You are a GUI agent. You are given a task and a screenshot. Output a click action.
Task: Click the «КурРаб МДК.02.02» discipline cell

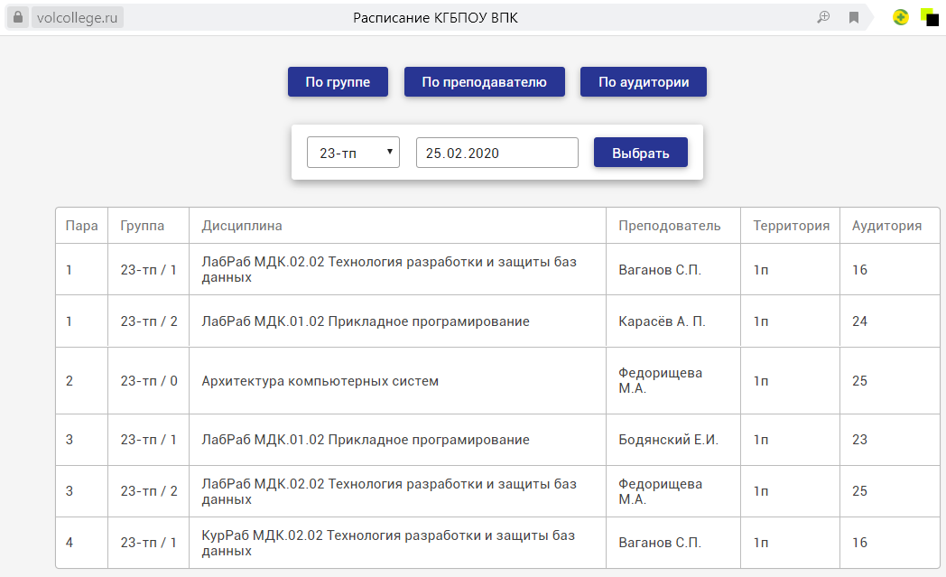(x=397, y=543)
